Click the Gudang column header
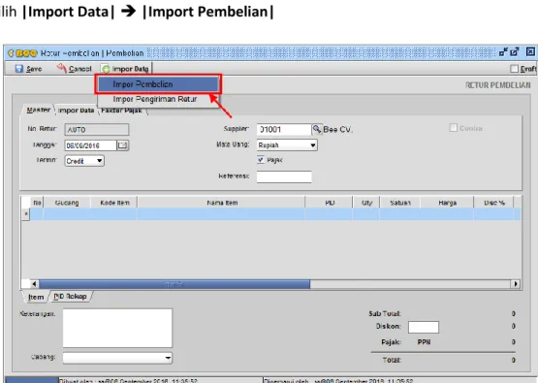Image resolution: width=538 pixels, height=383 pixels. pyautogui.click(x=67, y=203)
